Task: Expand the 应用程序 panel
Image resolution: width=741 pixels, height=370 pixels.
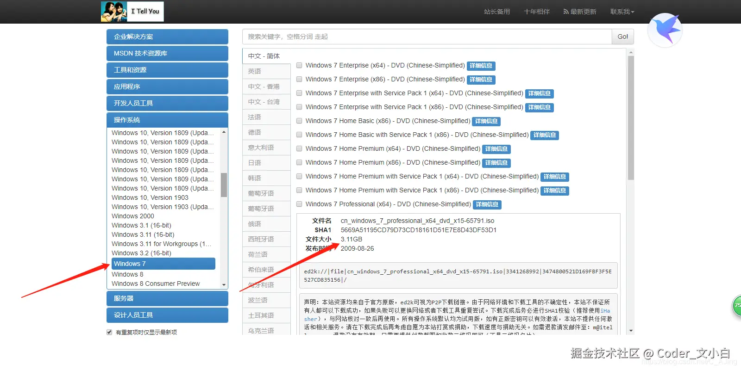Action: [167, 87]
